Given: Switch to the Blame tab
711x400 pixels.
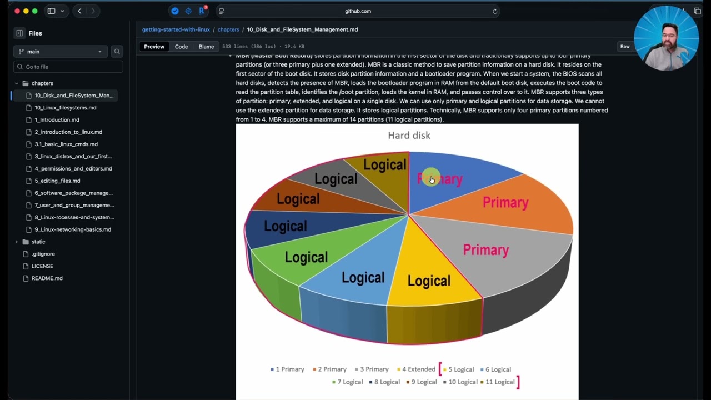Looking at the screenshot, I should (x=206, y=47).
